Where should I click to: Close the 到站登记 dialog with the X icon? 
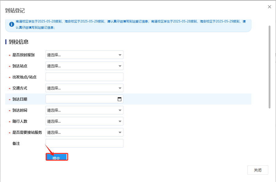270,7
